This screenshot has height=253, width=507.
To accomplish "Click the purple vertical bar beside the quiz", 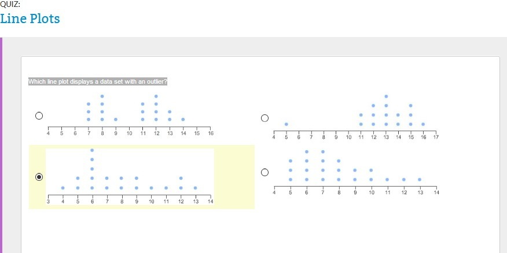I will (x=1, y=145).
